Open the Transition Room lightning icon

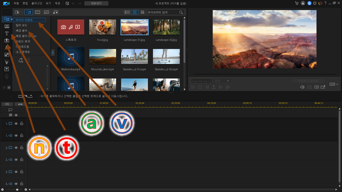point(7,41)
